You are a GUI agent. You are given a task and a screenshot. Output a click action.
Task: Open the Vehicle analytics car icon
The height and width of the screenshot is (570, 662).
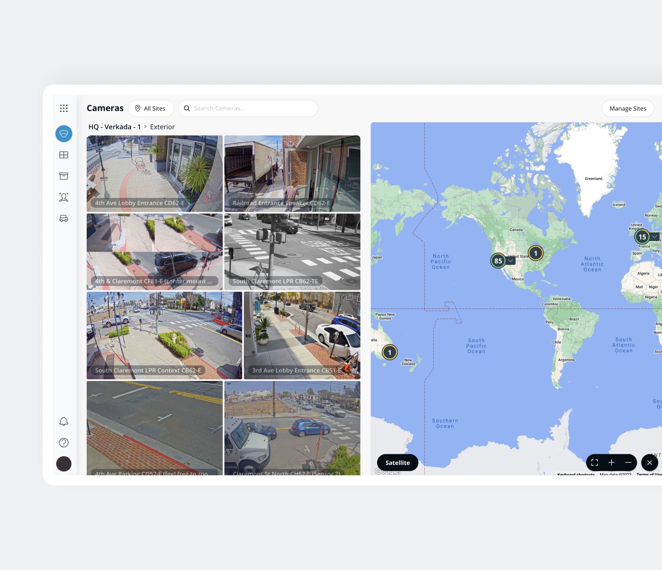click(x=64, y=218)
